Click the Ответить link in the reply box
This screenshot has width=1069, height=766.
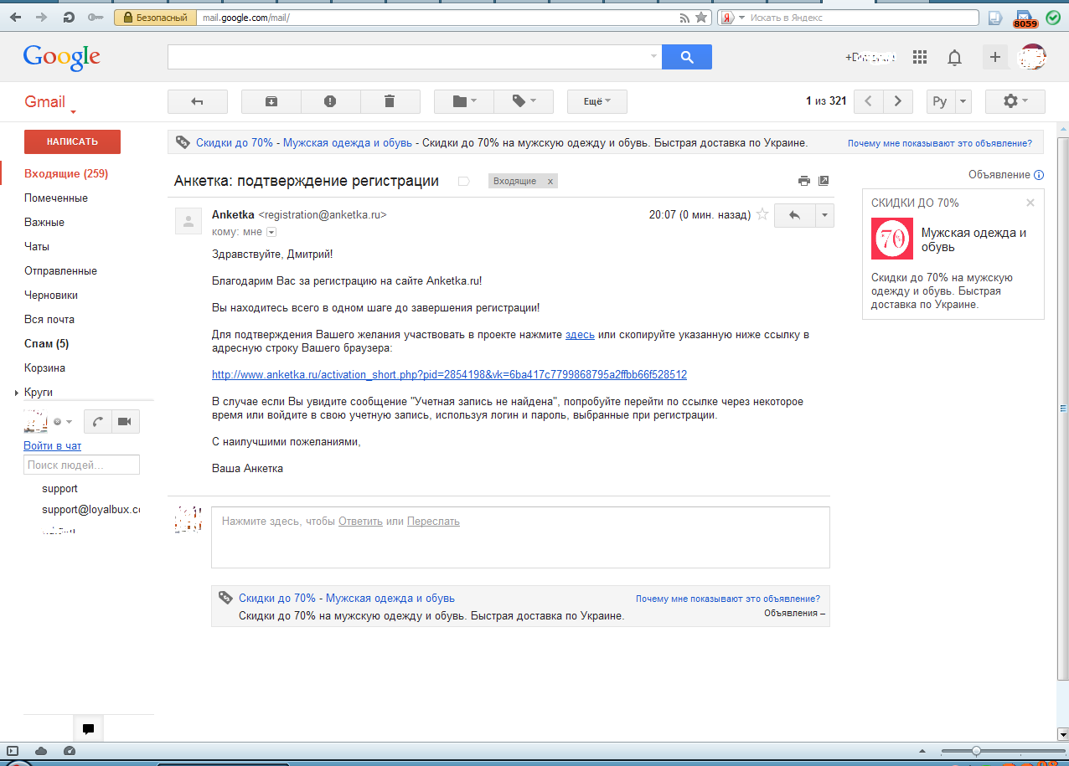click(x=360, y=522)
